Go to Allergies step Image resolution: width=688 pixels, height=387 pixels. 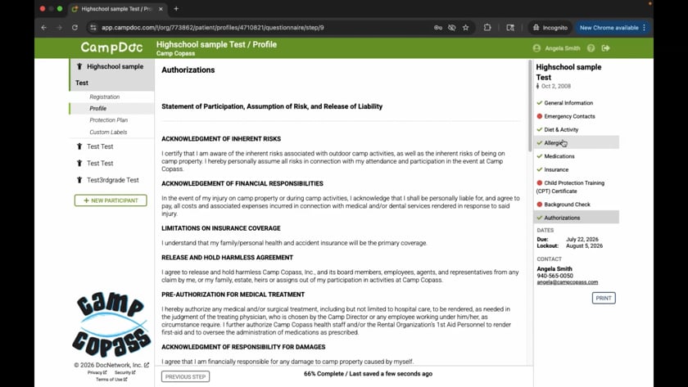click(577, 143)
